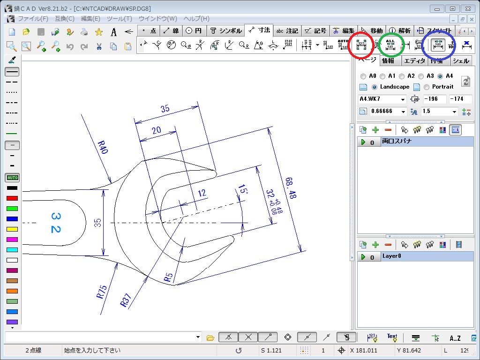Expand the chain dimension options arrow
Screen dimensions: 480x360
pyautogui.click(x=317, y=45)
